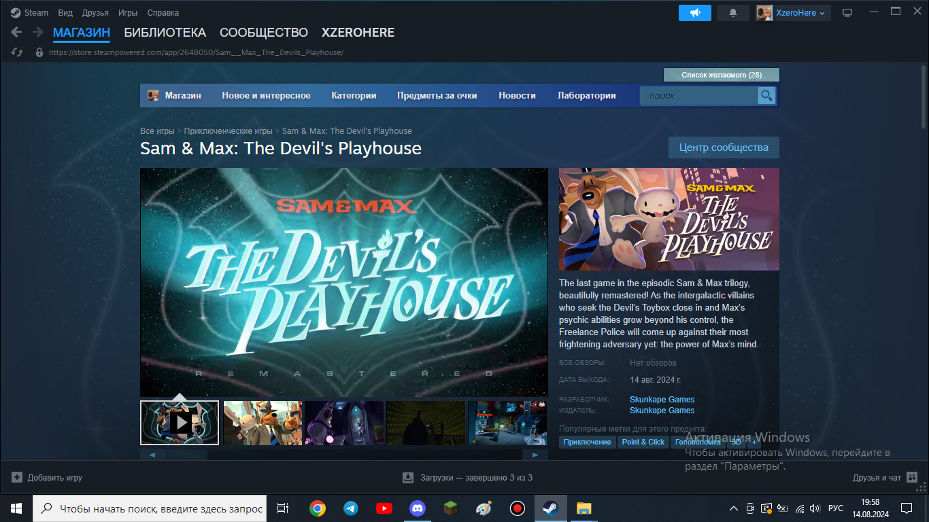This screenshot has width=929, height=522.
Task: Go back using the back arrow
Action: point(17,32)
